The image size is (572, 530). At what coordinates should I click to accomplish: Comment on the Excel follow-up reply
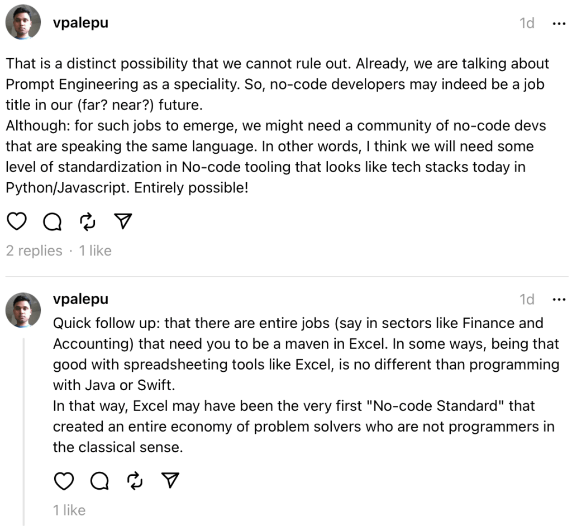coord(99,481)
